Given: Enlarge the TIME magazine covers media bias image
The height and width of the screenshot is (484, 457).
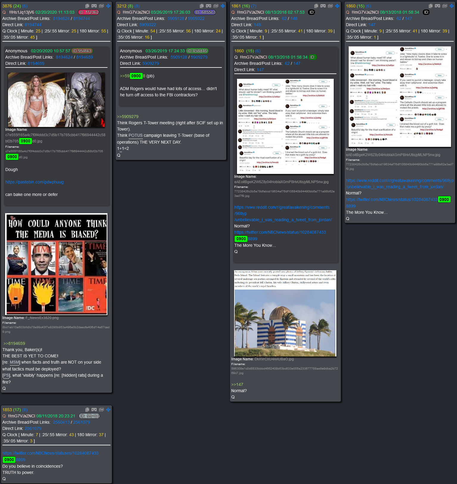Looking at the screenshot, I should [x=57, y=264].
